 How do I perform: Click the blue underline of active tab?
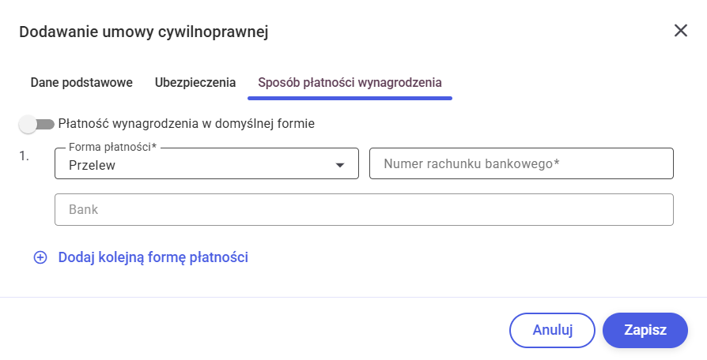tap(350, 99)
